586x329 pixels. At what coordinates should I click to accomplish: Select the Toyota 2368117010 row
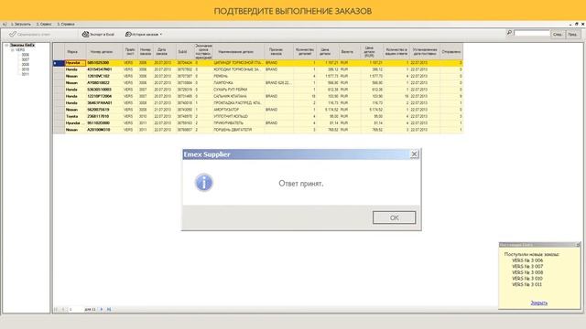258,116
